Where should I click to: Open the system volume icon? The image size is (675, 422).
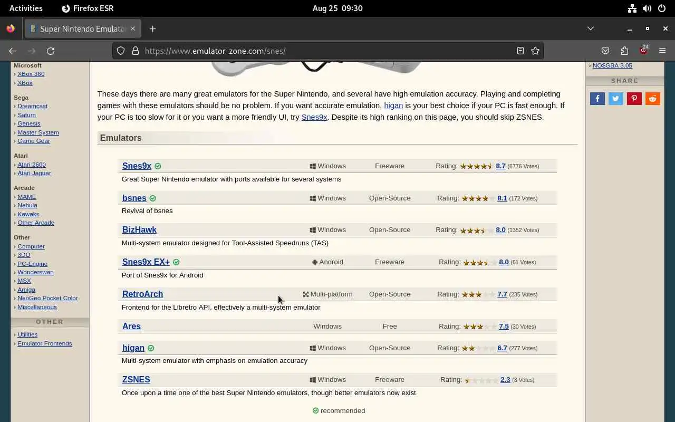pyautogui.click(x=647, y=8)
